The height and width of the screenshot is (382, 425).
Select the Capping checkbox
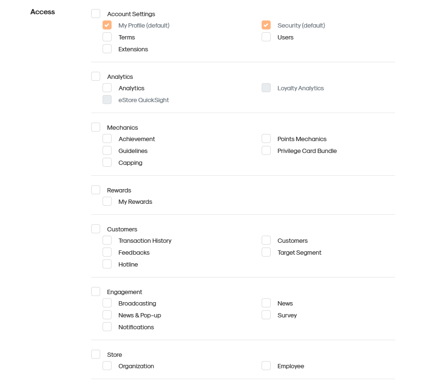pyautogui.click(x=107, y=162)
